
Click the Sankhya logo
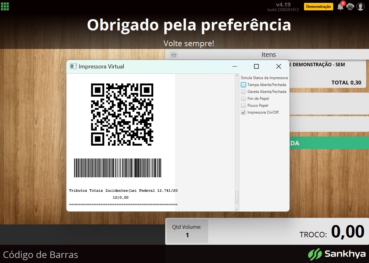(337, 254)
